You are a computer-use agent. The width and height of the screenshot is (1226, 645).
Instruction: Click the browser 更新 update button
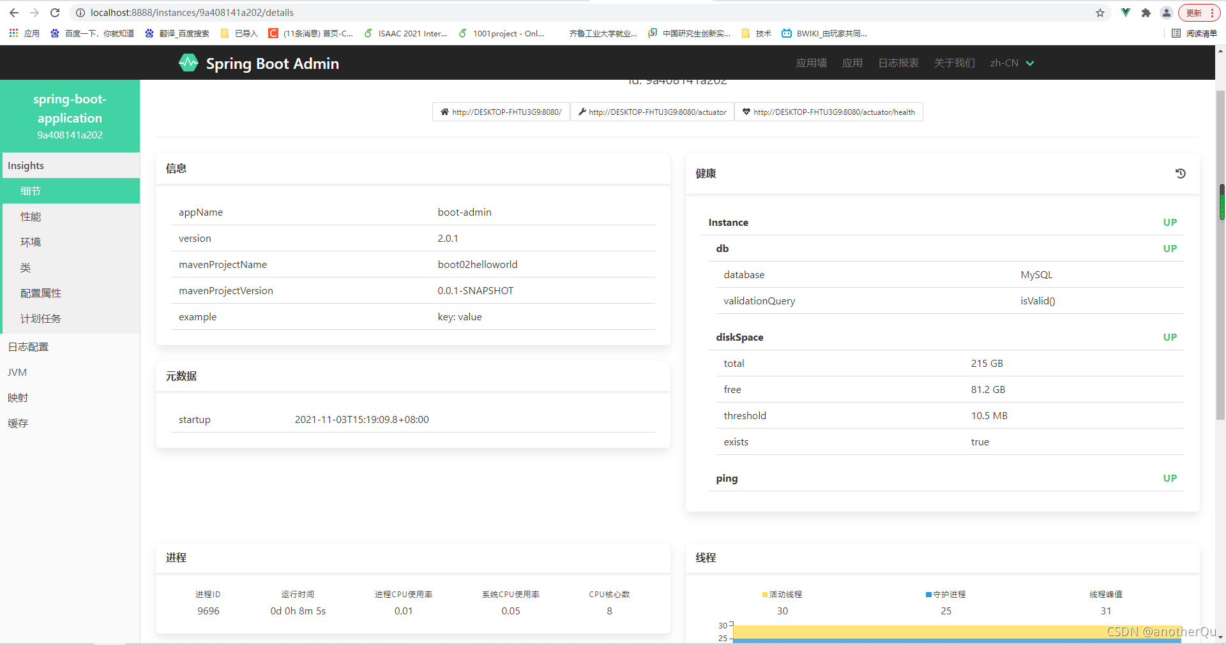click(x=1198, y=13)
